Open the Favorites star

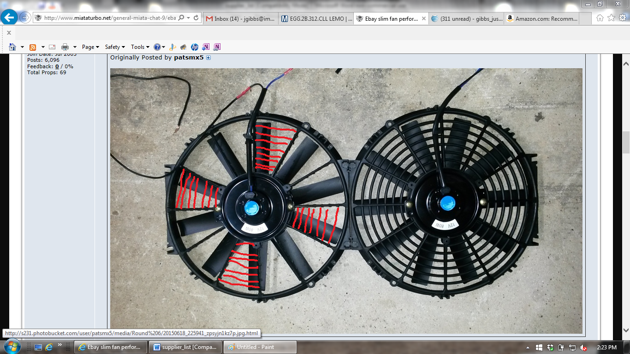(611, 18)
